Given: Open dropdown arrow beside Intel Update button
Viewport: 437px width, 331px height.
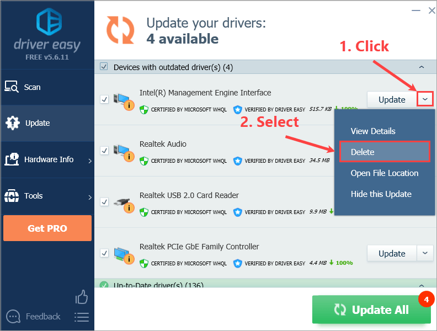Looking at the screenshot, I should click(x=425, y=99).
